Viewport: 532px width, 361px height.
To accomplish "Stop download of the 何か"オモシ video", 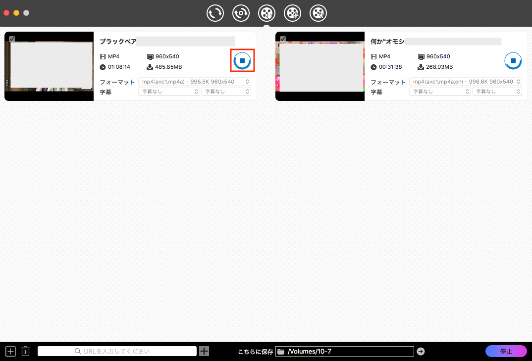I will (513, 61).
